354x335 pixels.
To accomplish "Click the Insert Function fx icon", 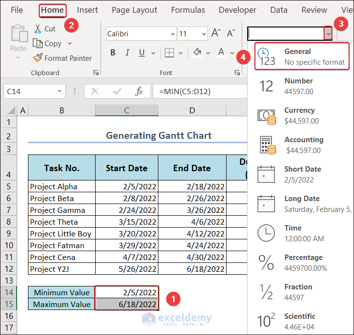I will click(139, 91).
